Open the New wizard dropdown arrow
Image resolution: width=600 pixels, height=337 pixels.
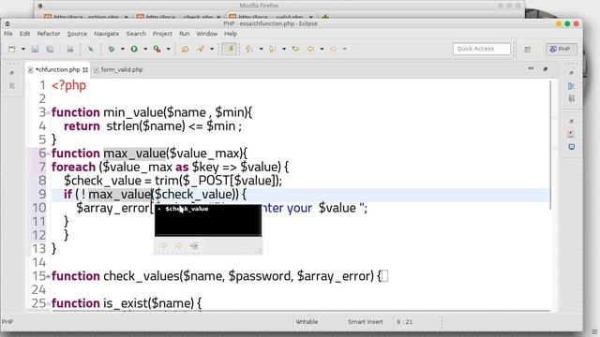pyautogui.click(x=22, y=49)
